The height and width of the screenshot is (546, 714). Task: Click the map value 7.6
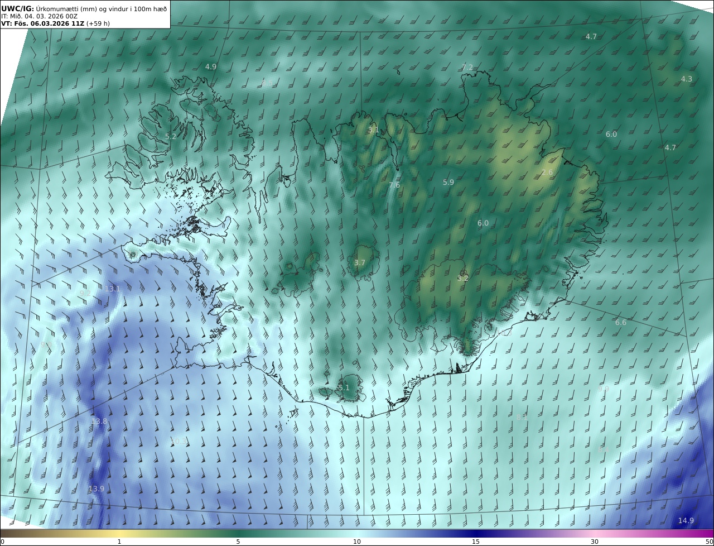coord(394,185)
